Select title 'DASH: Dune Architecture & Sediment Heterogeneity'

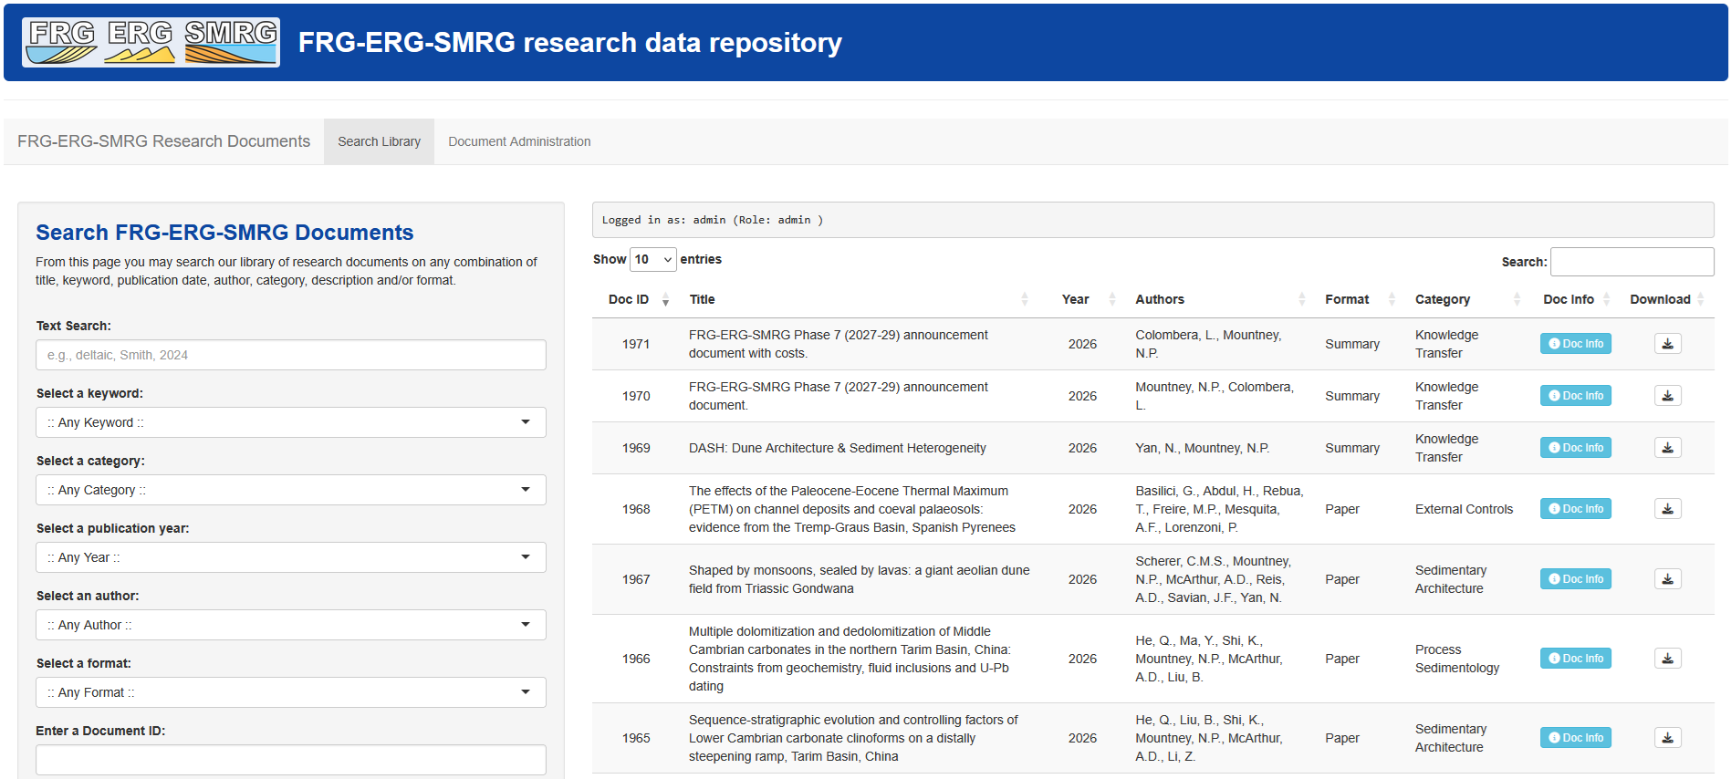coord(837,448)
